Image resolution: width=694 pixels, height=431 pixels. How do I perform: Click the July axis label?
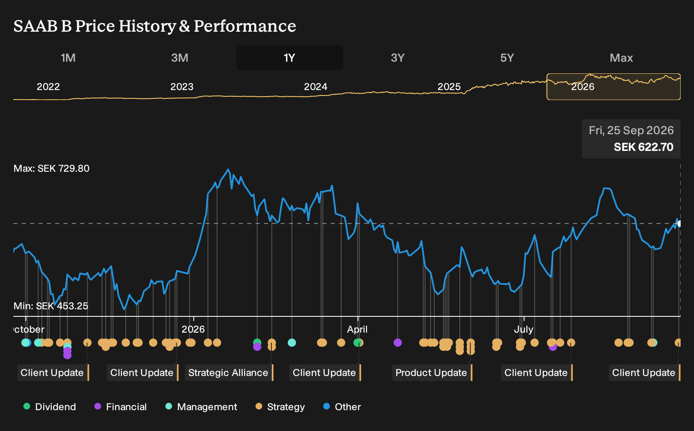coord(524,329)
